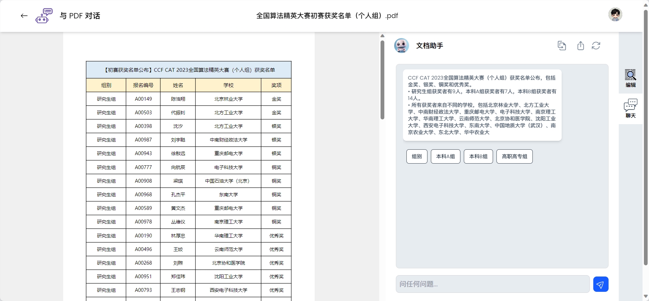Image resolution: width=649 pixels, height=301 pixels.
Task: Click the 沈阳工业大学 cell
Action: pyautogui.click(x=228, y=277)
